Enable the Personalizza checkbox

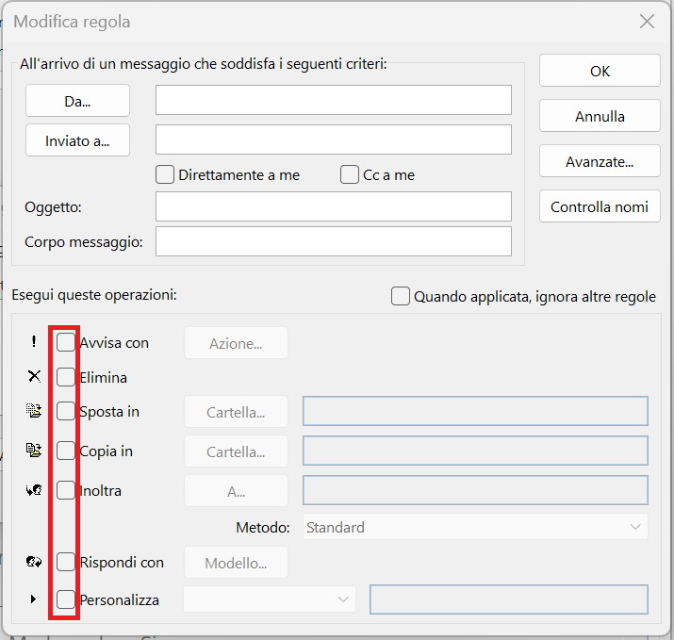click(66, 599)
